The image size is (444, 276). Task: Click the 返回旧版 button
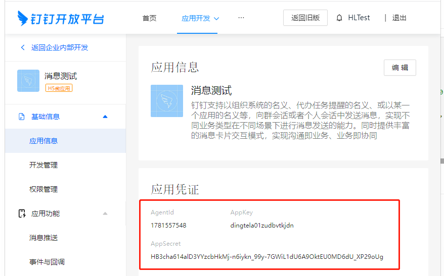(x=305, y=18)
